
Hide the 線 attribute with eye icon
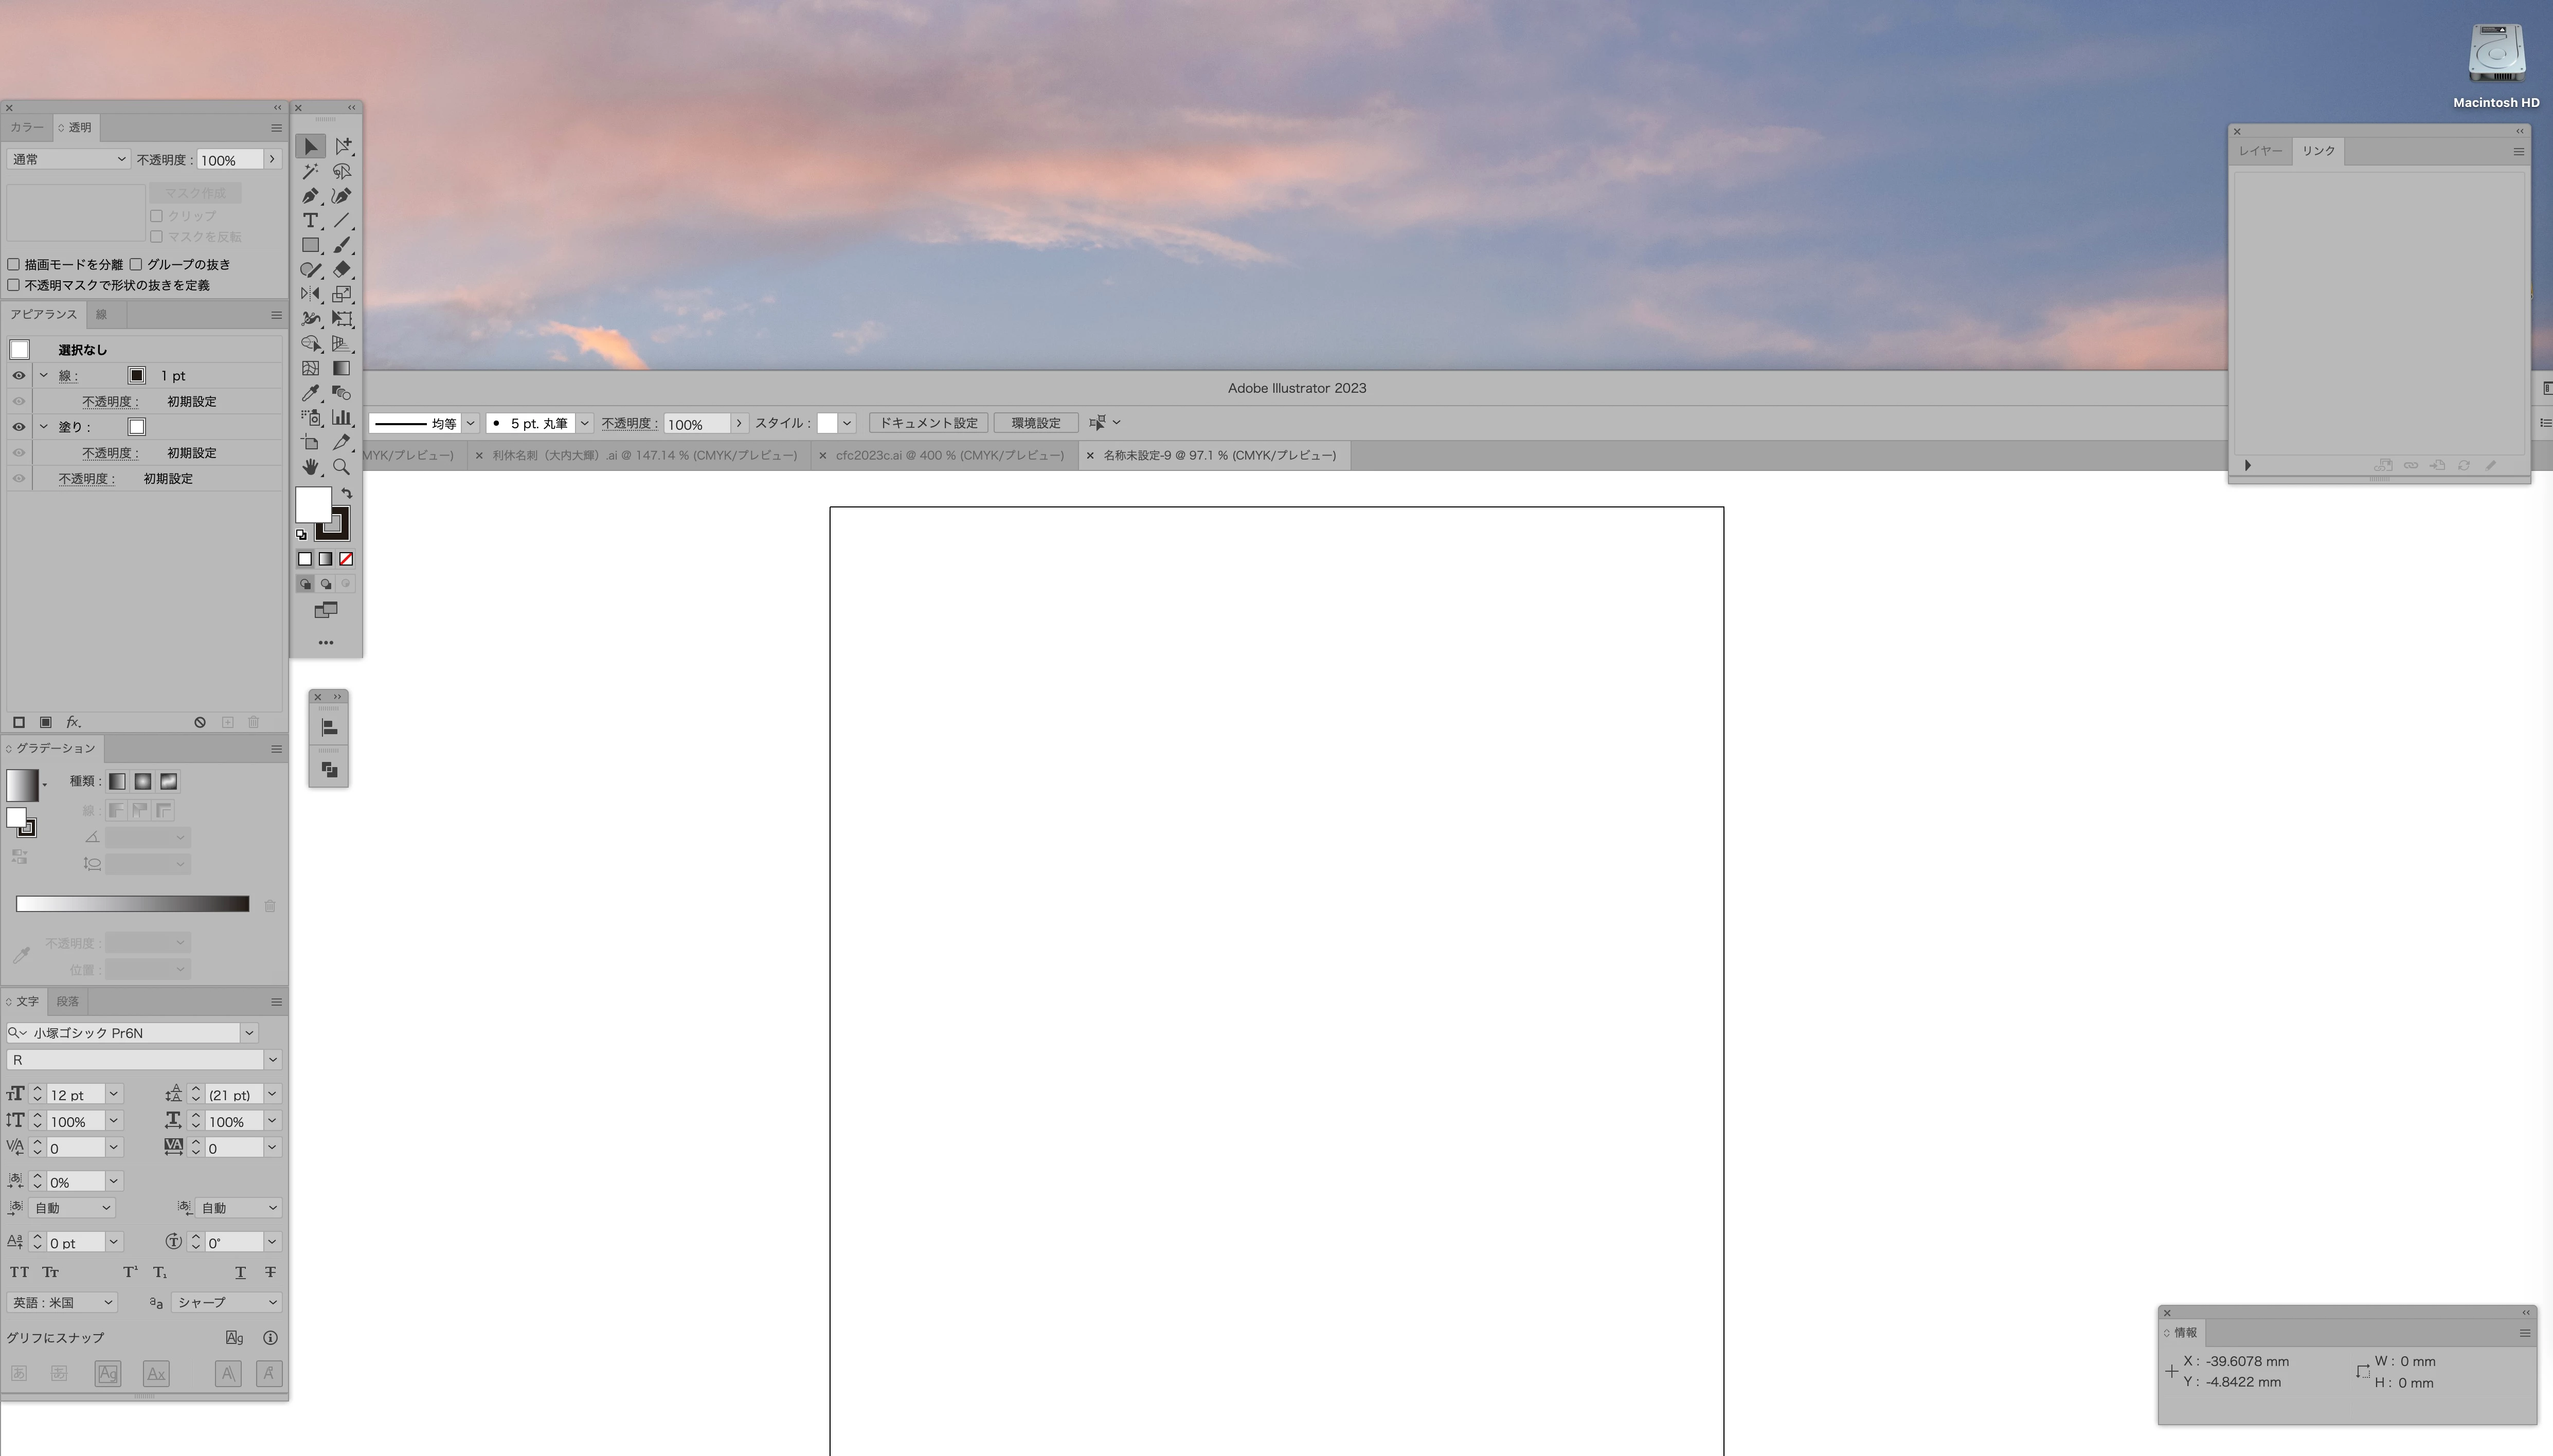pyautogui.click(x=18, y=376)
